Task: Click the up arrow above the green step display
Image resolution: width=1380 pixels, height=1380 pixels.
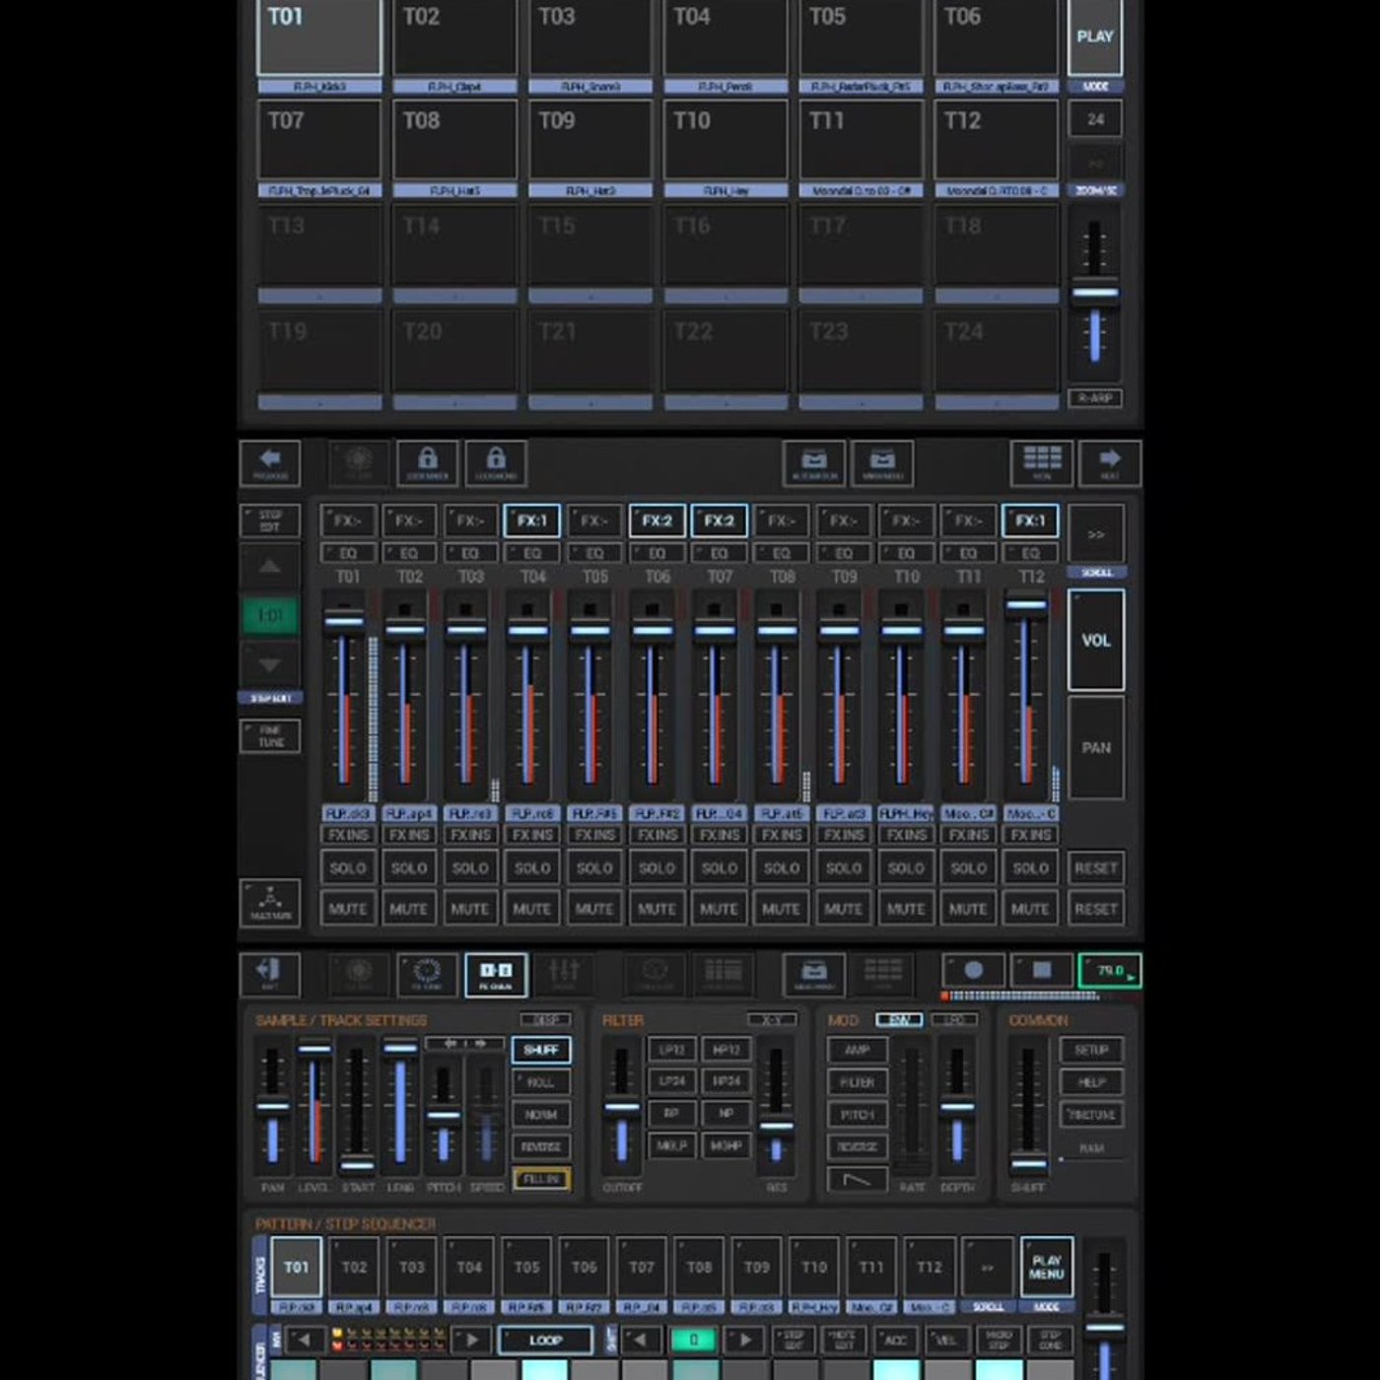Action: pos(270,567)
